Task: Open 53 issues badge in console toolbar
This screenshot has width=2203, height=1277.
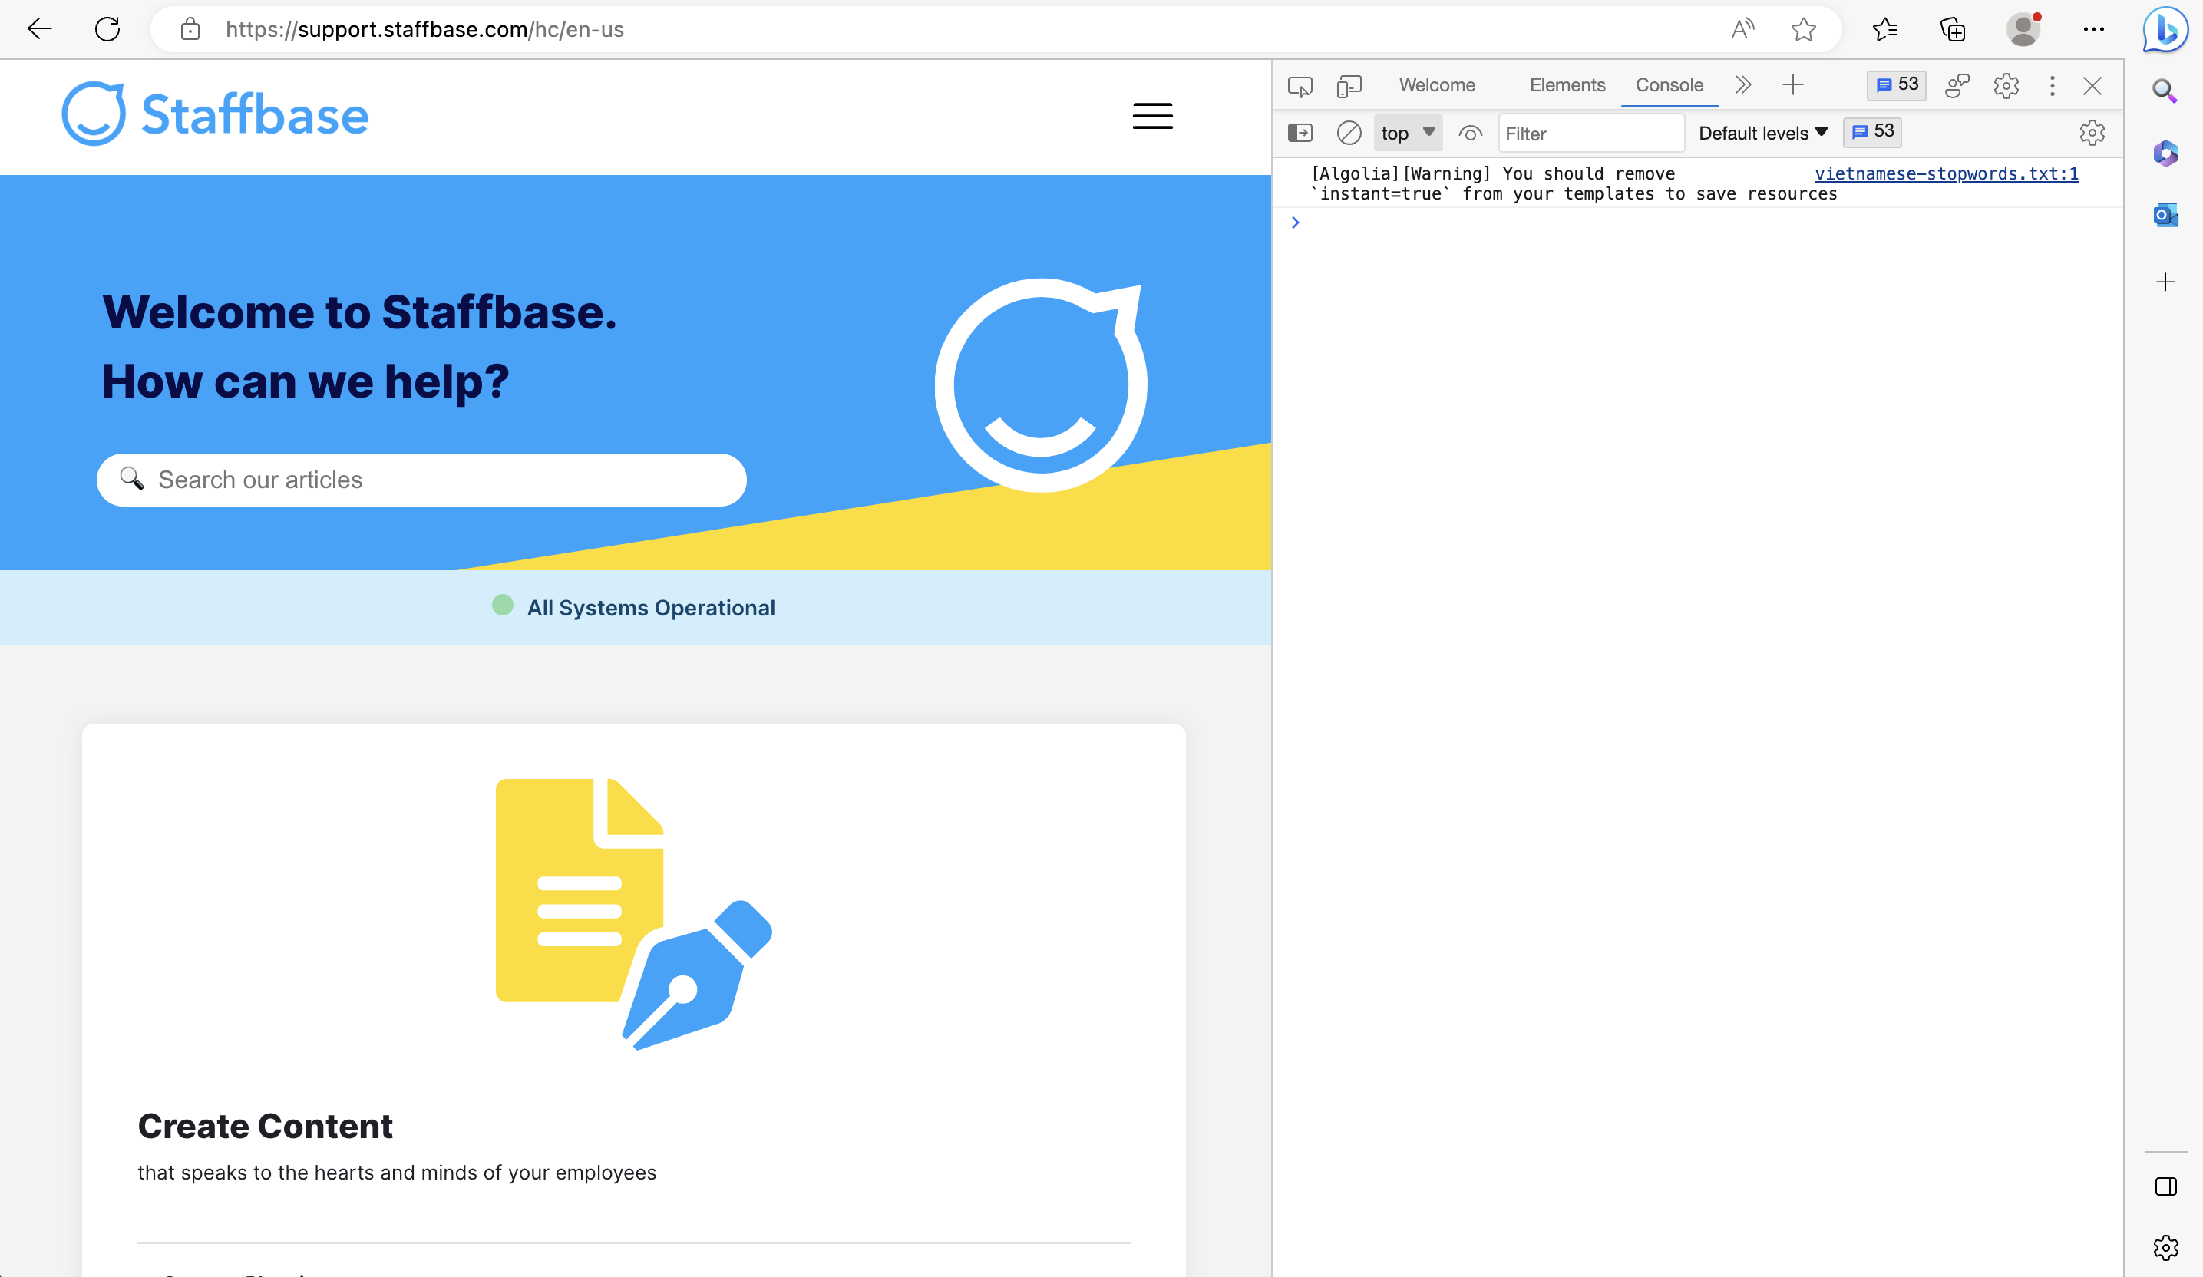Action: 1871,132
